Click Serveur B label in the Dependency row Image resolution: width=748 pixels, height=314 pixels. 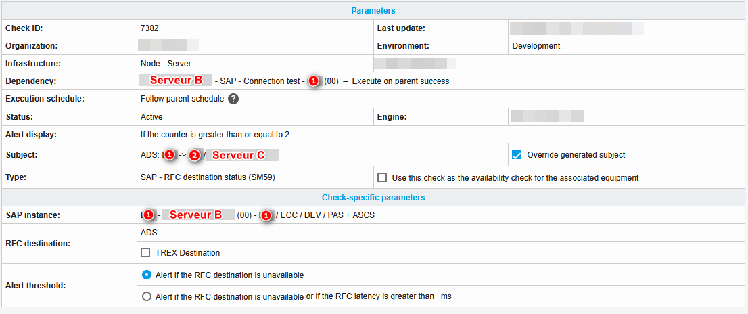point(176,81)
